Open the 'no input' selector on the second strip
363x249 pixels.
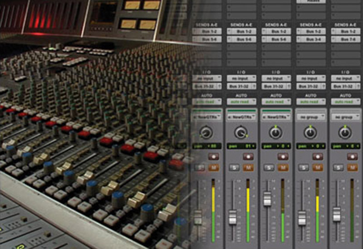click(241, 78)
